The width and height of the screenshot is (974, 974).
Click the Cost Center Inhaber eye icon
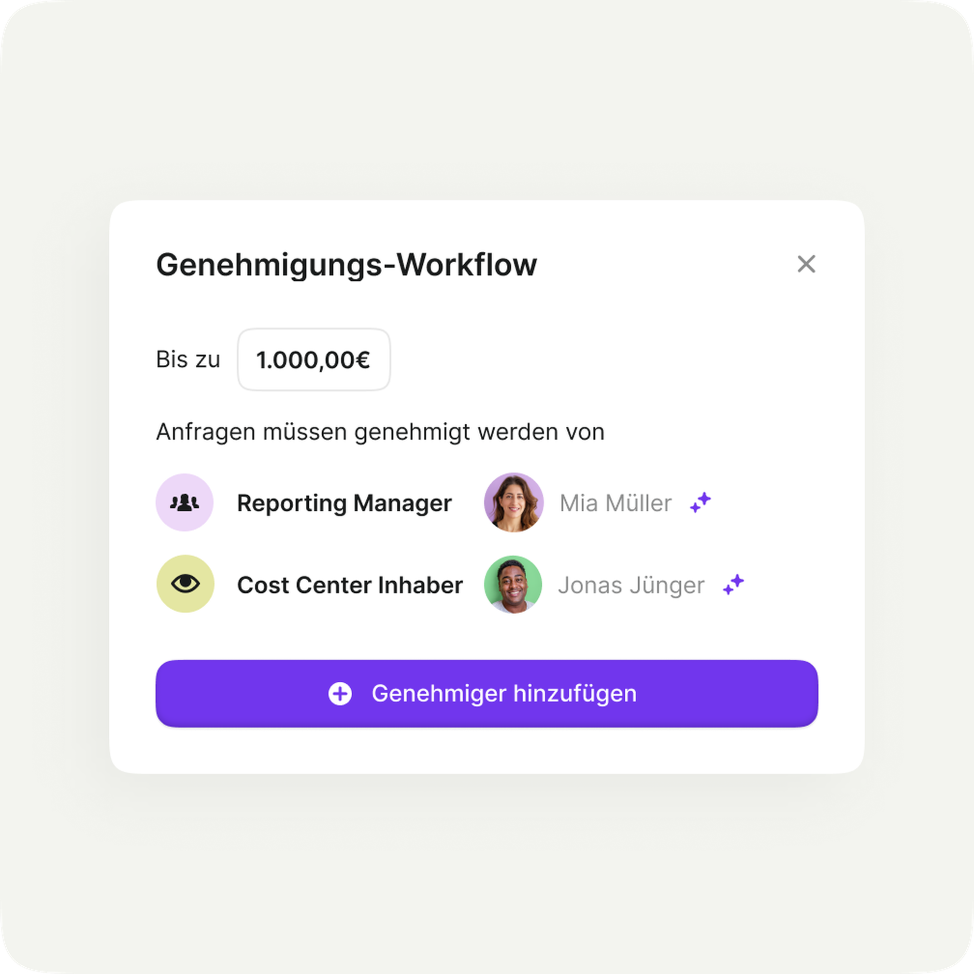185,583
